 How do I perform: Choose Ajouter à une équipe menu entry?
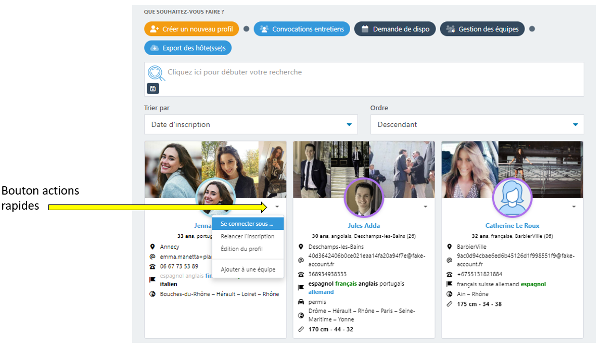pos(248,269)
